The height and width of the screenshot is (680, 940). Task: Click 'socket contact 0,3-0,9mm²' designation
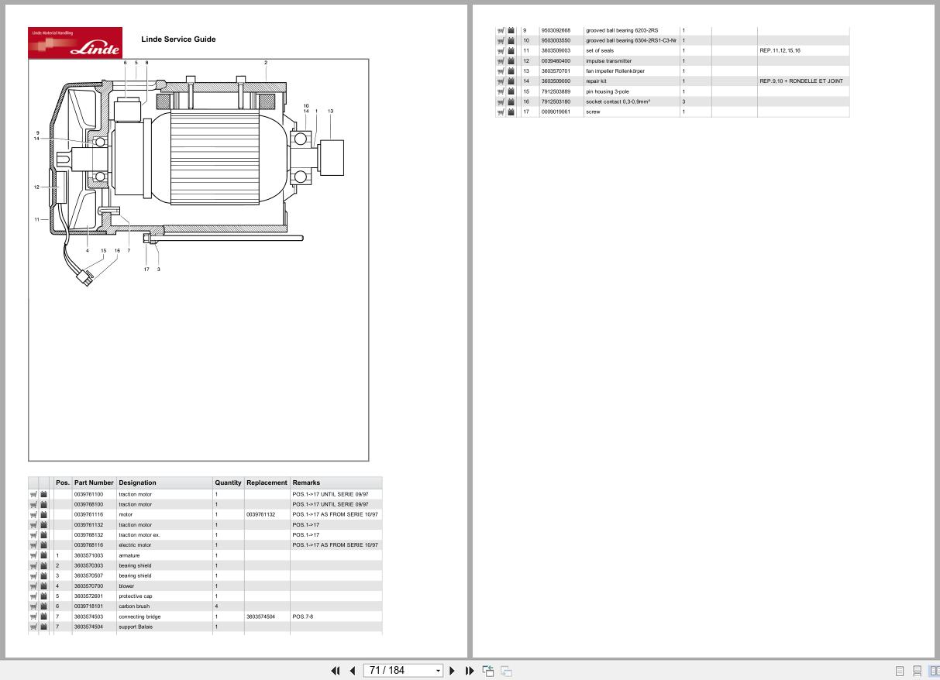point(618,101)
